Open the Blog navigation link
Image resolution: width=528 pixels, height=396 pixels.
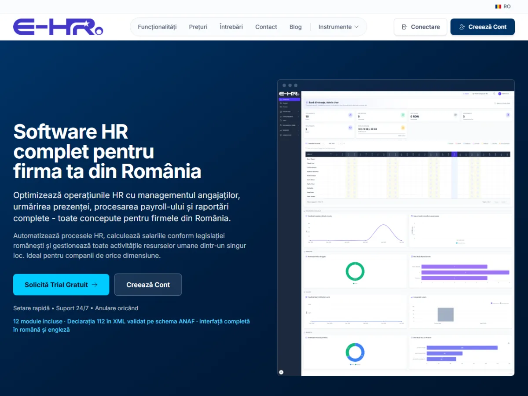point(296,27)
